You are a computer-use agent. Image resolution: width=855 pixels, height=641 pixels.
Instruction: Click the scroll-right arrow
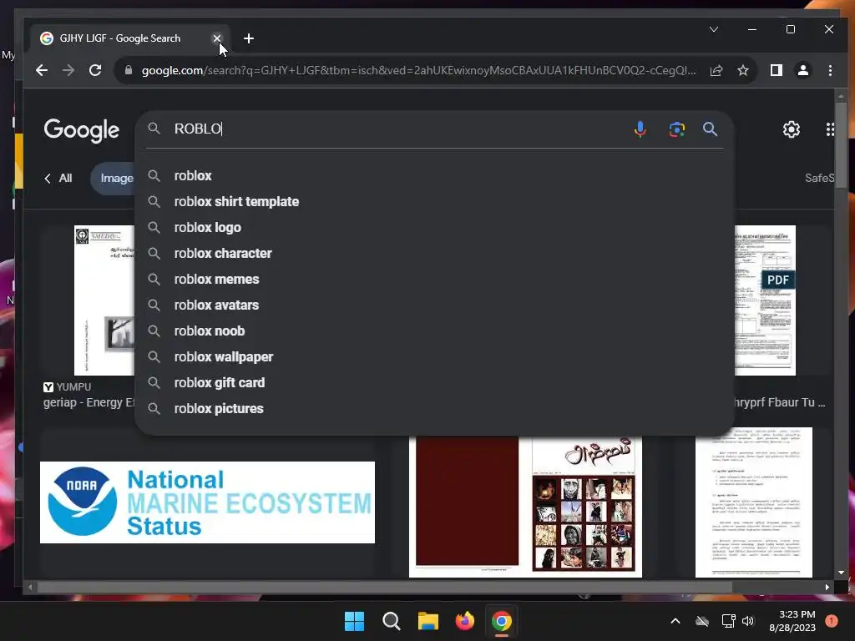pyautogui.click(x=827, y=587)
